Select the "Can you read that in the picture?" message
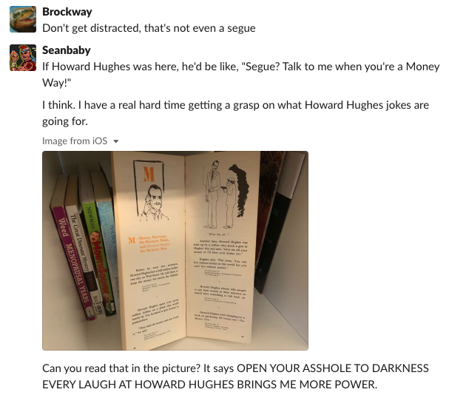This screenshot has width=449, height=395. click(235, 376)
